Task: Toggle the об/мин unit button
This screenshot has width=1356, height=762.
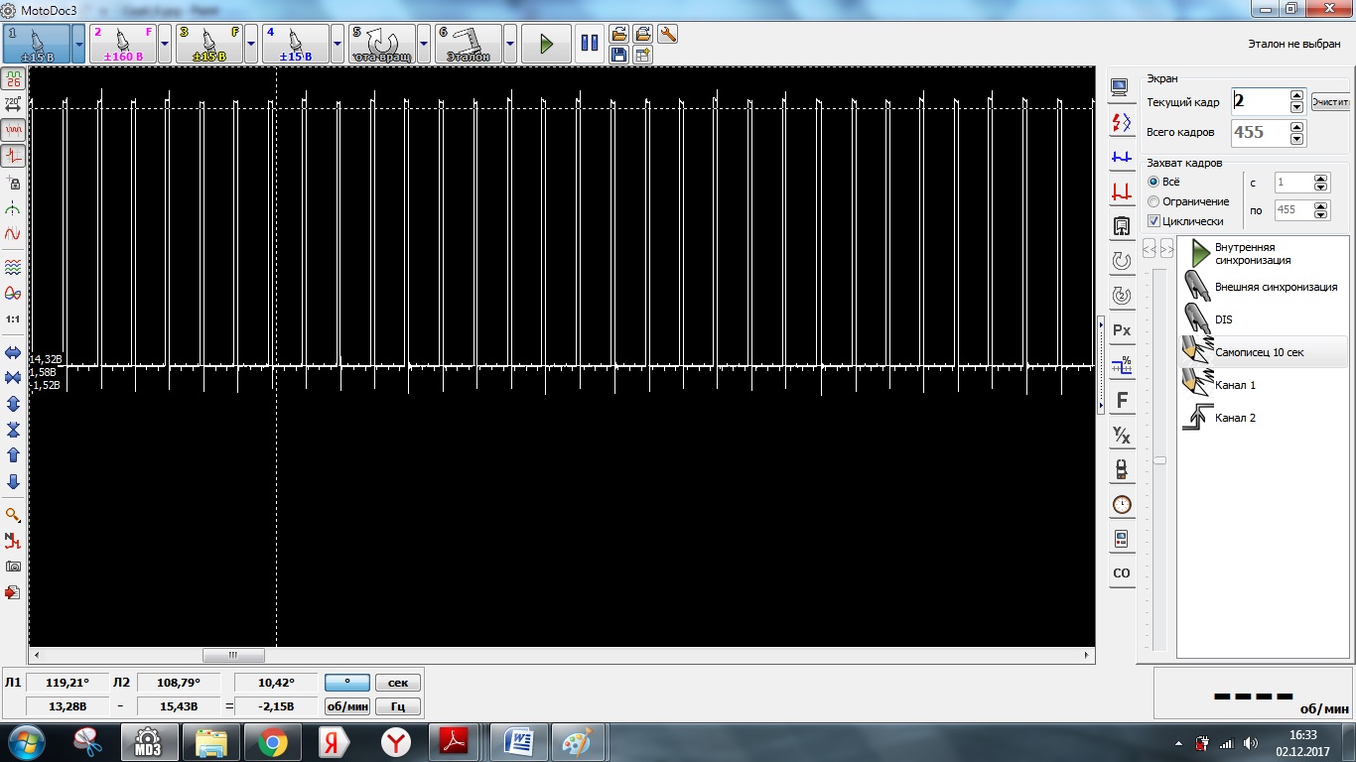Action: point(347,706)
